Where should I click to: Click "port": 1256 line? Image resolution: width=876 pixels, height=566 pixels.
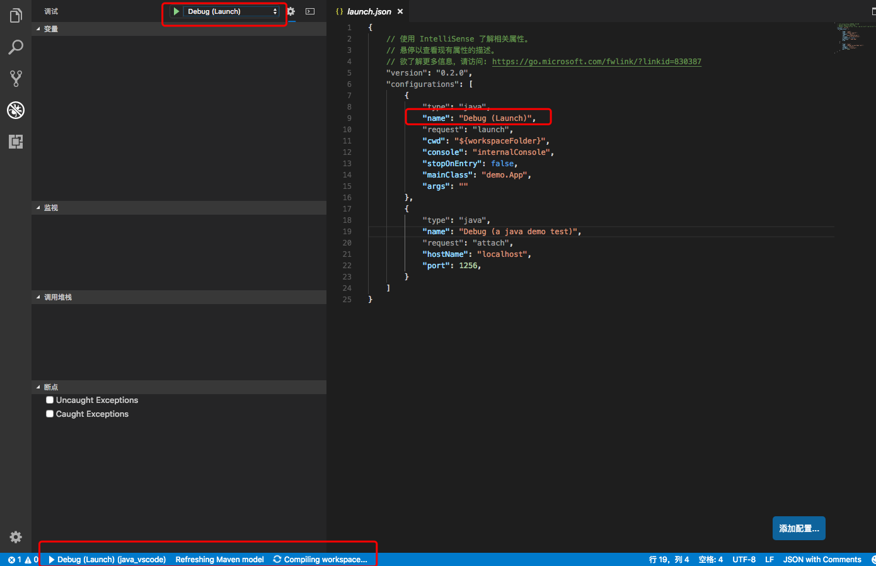point(452,266)
